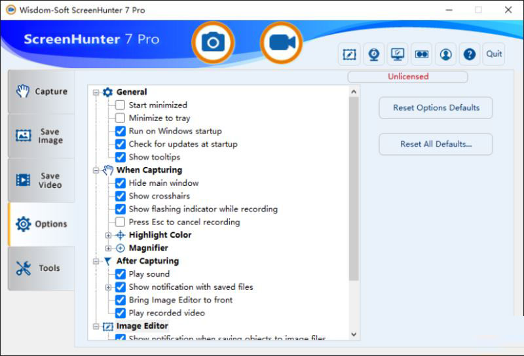Click the monitor drawing toolbar icon
524x356 pixels.
coord(398,54)
